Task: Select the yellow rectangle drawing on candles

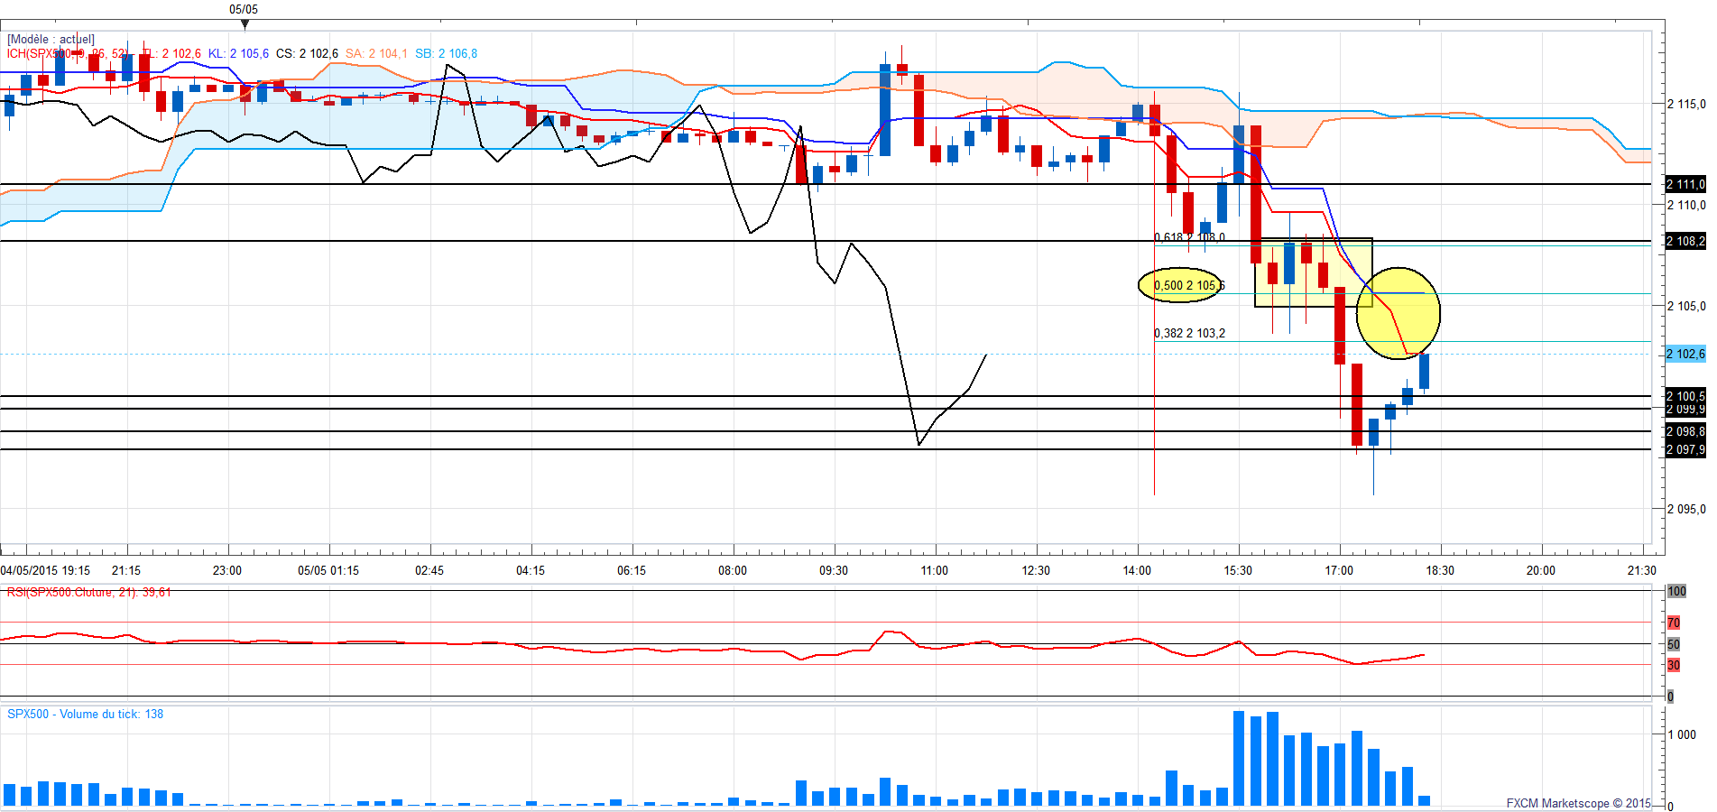Action: click(x=1314, y=272)
